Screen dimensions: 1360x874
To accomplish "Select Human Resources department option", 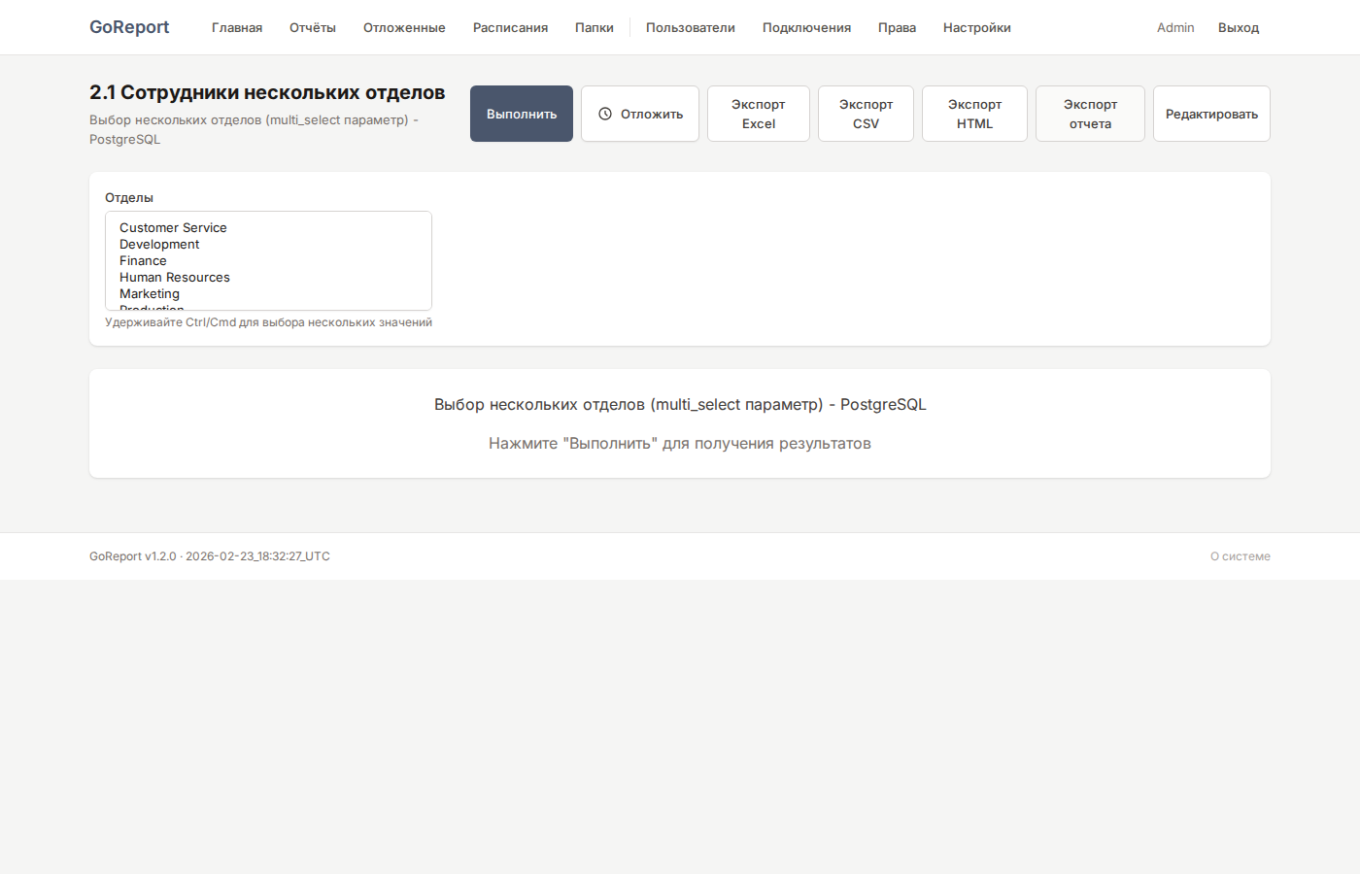I will click(175, 278).
